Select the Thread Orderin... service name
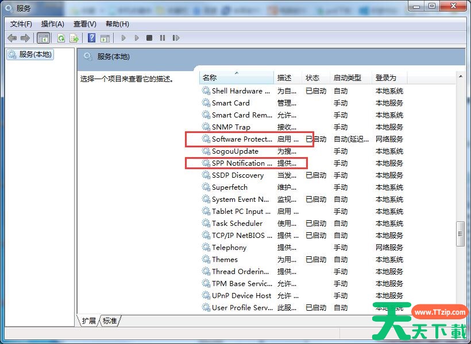 point(240,271)
